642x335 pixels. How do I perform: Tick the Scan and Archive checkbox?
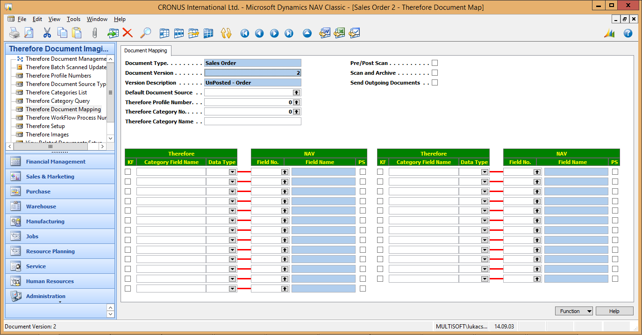tap(435, 73)
